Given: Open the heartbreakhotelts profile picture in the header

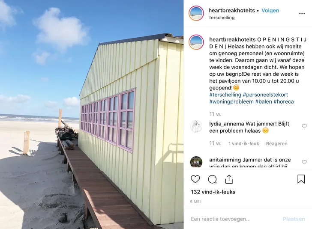Looking at the screenshot, I should pyautogui.click(x=196, y=13).
